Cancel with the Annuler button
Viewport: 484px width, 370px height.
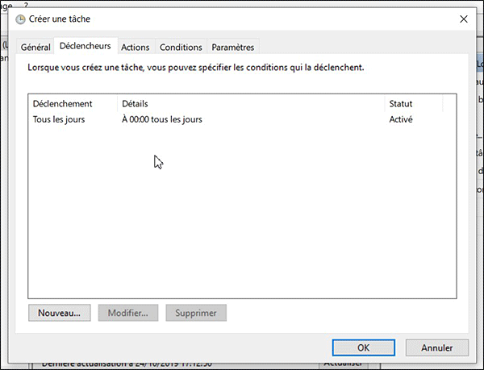(436, 347)
